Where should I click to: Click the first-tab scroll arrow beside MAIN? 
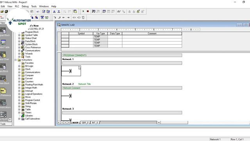(x=59, y=123)
